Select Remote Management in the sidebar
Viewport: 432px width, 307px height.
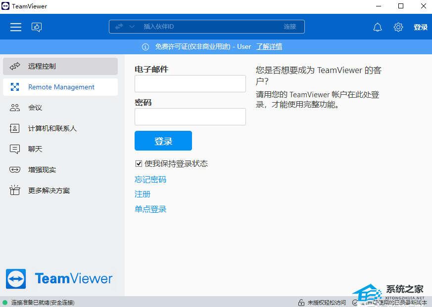click(60, 87)
